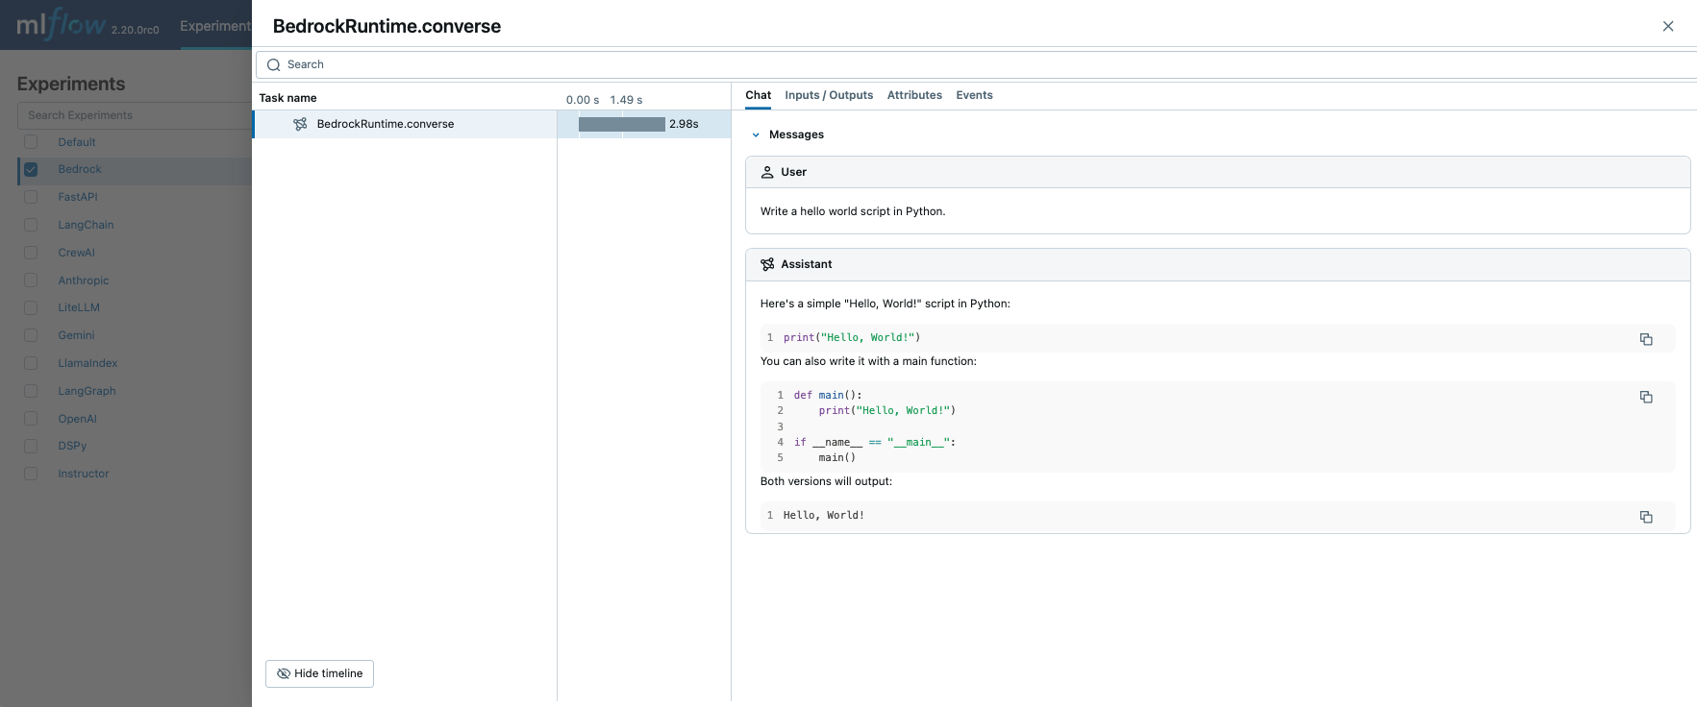Open the Gemini experiment link

tap(76, 335)
